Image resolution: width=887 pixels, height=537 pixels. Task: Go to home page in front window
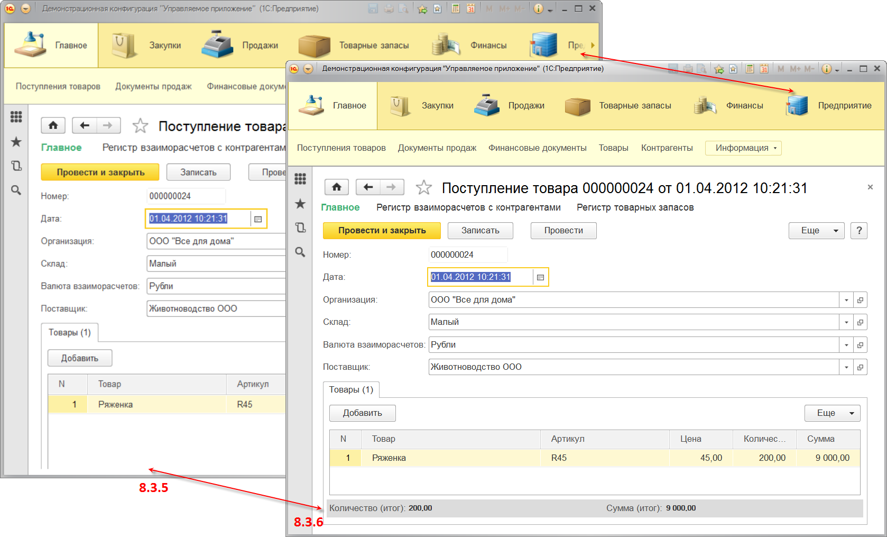(337, 187)
